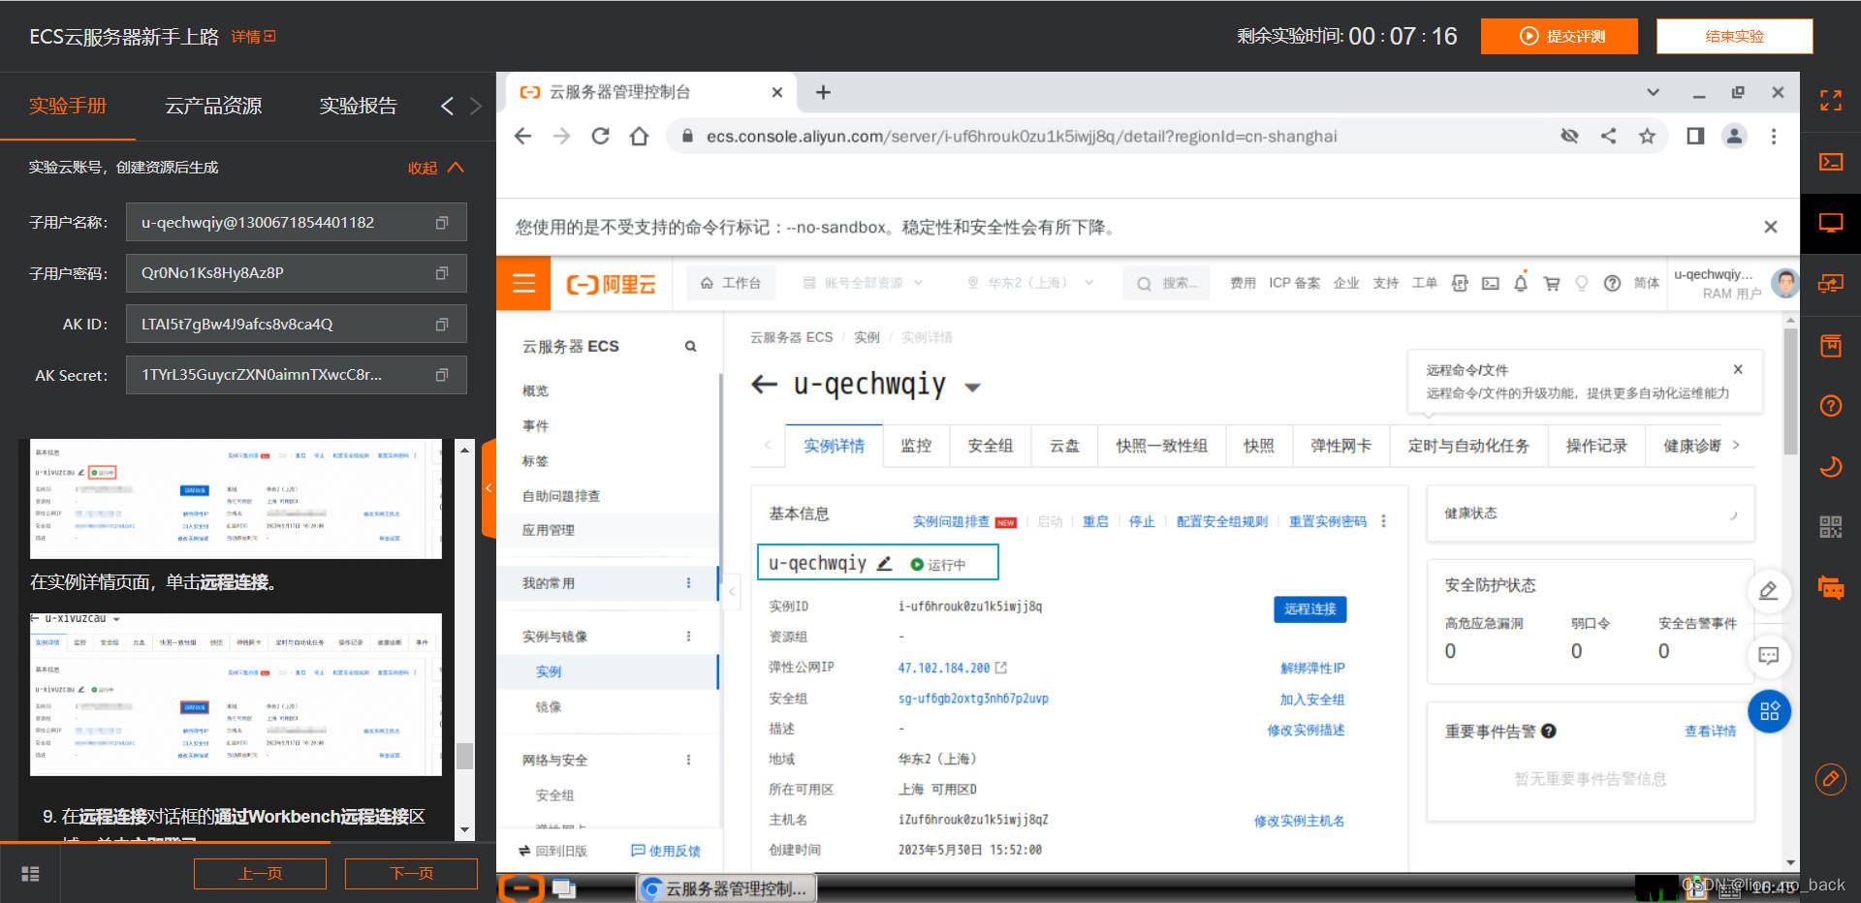This screenshot has width=1861, height=903.
Task: Open region 华东2 (上海) dropdown
Action: pos(1030,283)
